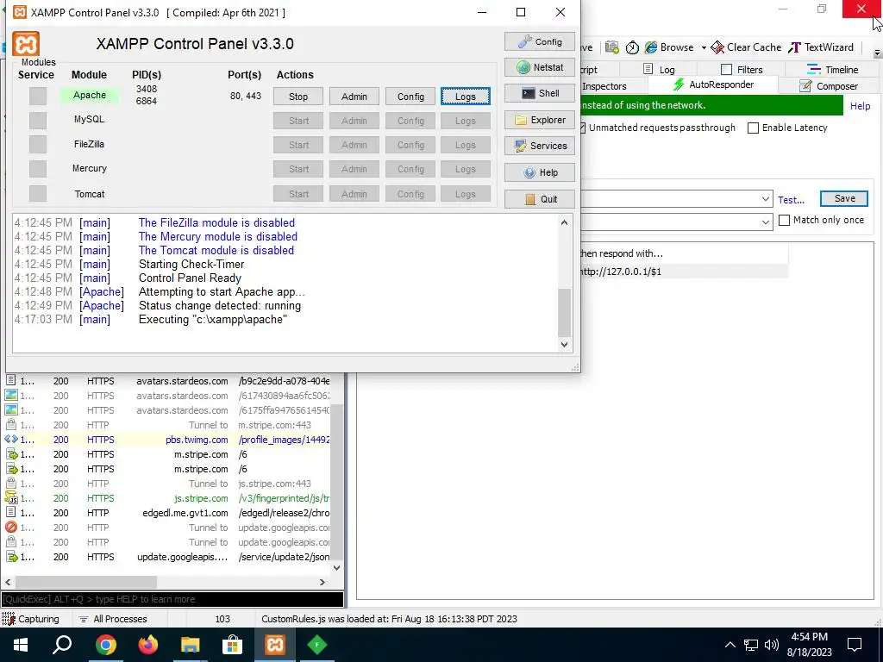Click the Clear Cache icon in Fiddler
883x662 pixels.
point(717,47)
